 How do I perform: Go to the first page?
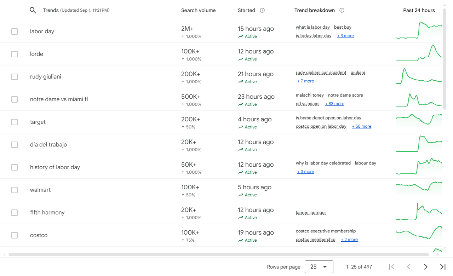392,267
